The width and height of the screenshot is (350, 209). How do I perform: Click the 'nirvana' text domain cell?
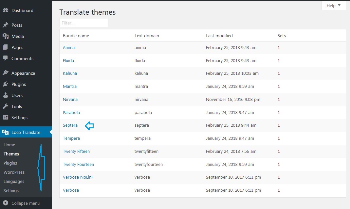(x=141, y=100)
